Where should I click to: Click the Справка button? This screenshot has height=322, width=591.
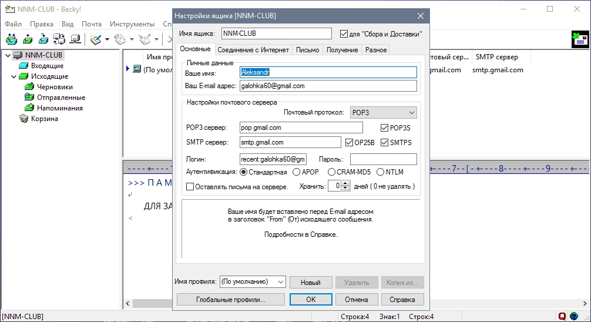402,299
